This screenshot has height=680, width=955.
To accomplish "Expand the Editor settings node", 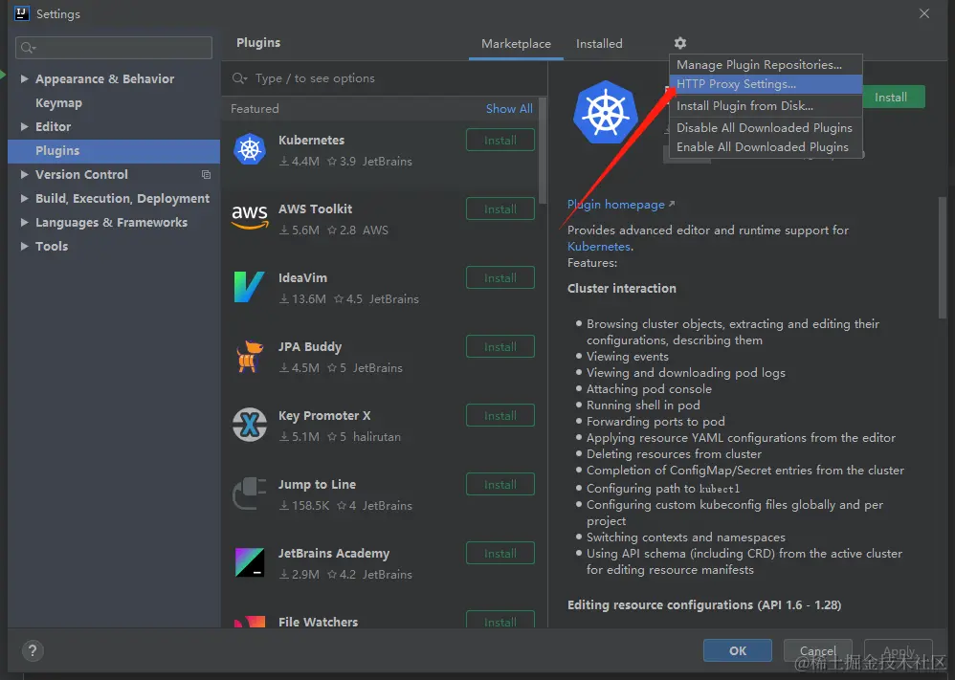I will (x=24, y=126).
